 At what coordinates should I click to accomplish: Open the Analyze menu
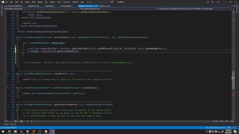(52, 2)
